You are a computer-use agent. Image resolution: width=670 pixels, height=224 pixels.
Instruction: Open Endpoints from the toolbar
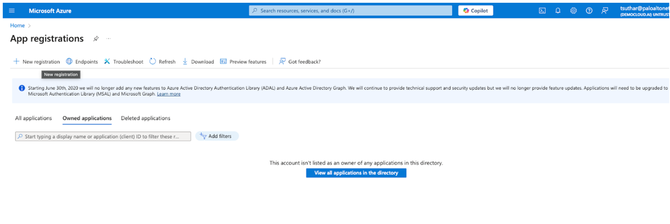[x=82, y=62]
